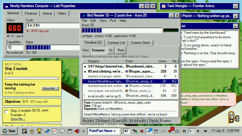Click the Y1 Jan 9 clock in taskbar

pos(225,131)
